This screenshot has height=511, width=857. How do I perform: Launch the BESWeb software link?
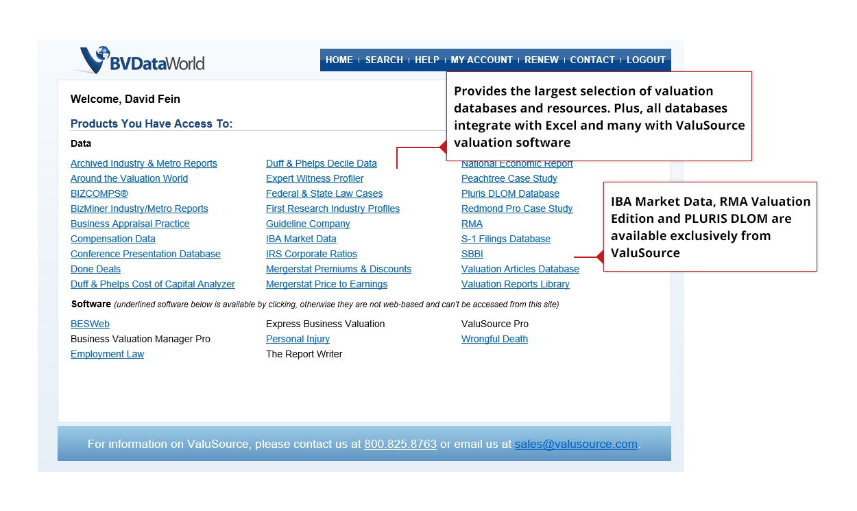[x=90, y=324]
